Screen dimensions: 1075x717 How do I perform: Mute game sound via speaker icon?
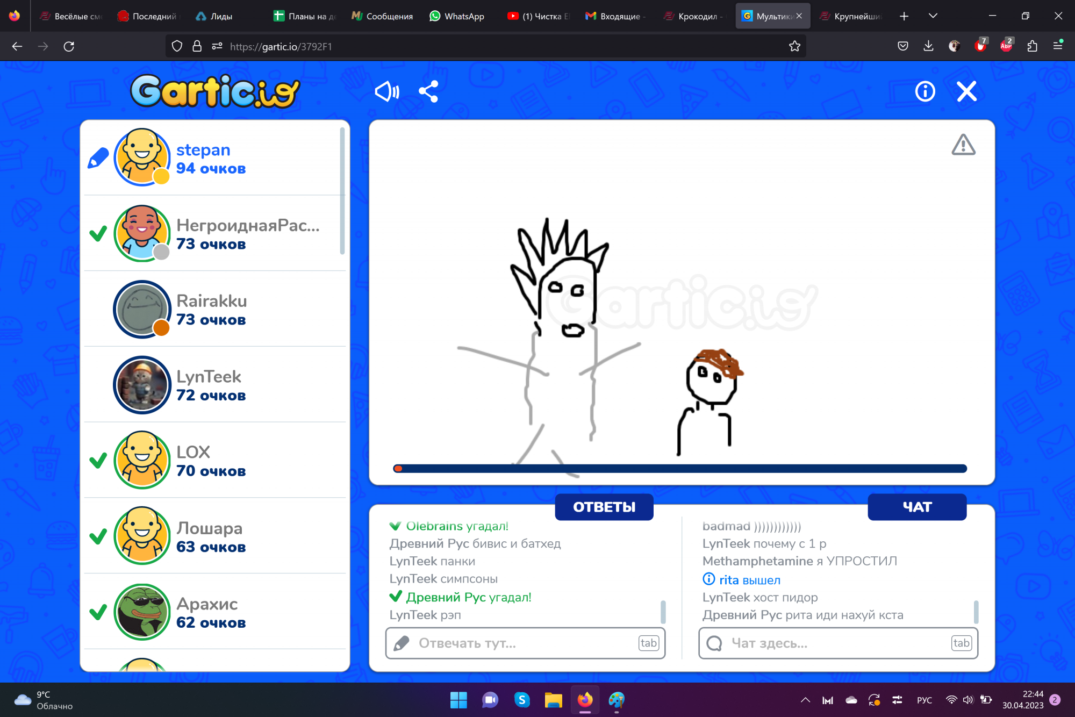tap(386, 91)
